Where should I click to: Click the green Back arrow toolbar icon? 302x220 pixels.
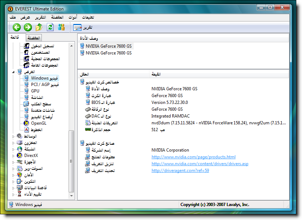click(17, 27)
